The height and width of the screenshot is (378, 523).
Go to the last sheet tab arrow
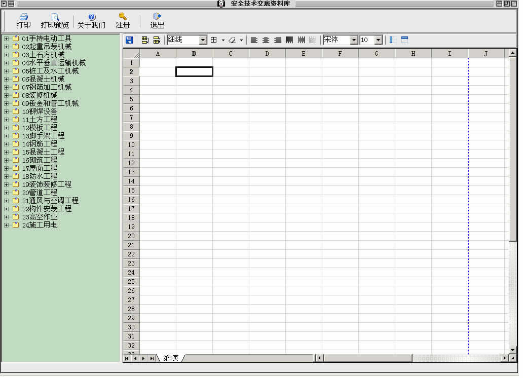(x=152, y=359)
